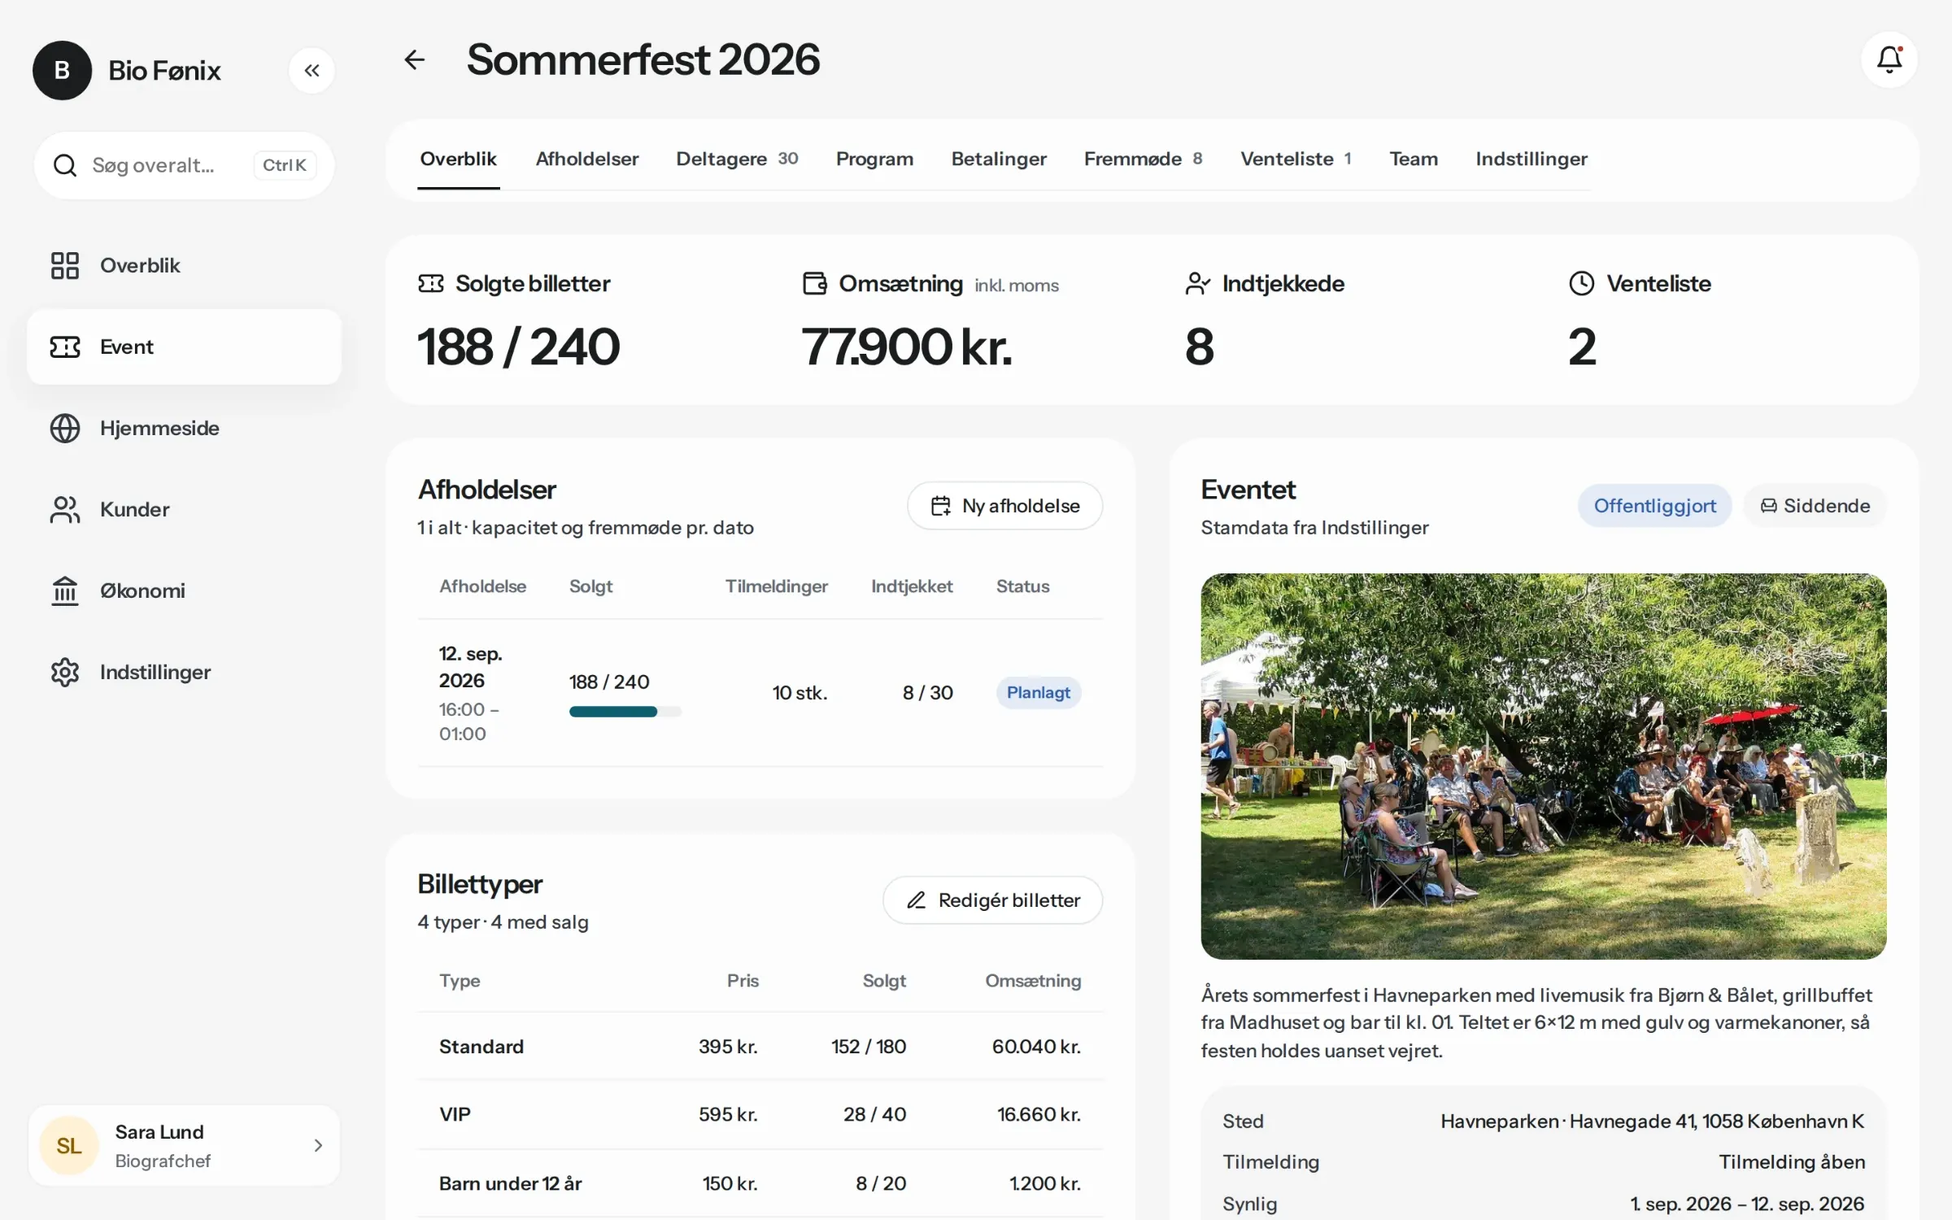Click the Offentliggjort status badge
1952x1220 pixels.
click(x=1654, y=506)
